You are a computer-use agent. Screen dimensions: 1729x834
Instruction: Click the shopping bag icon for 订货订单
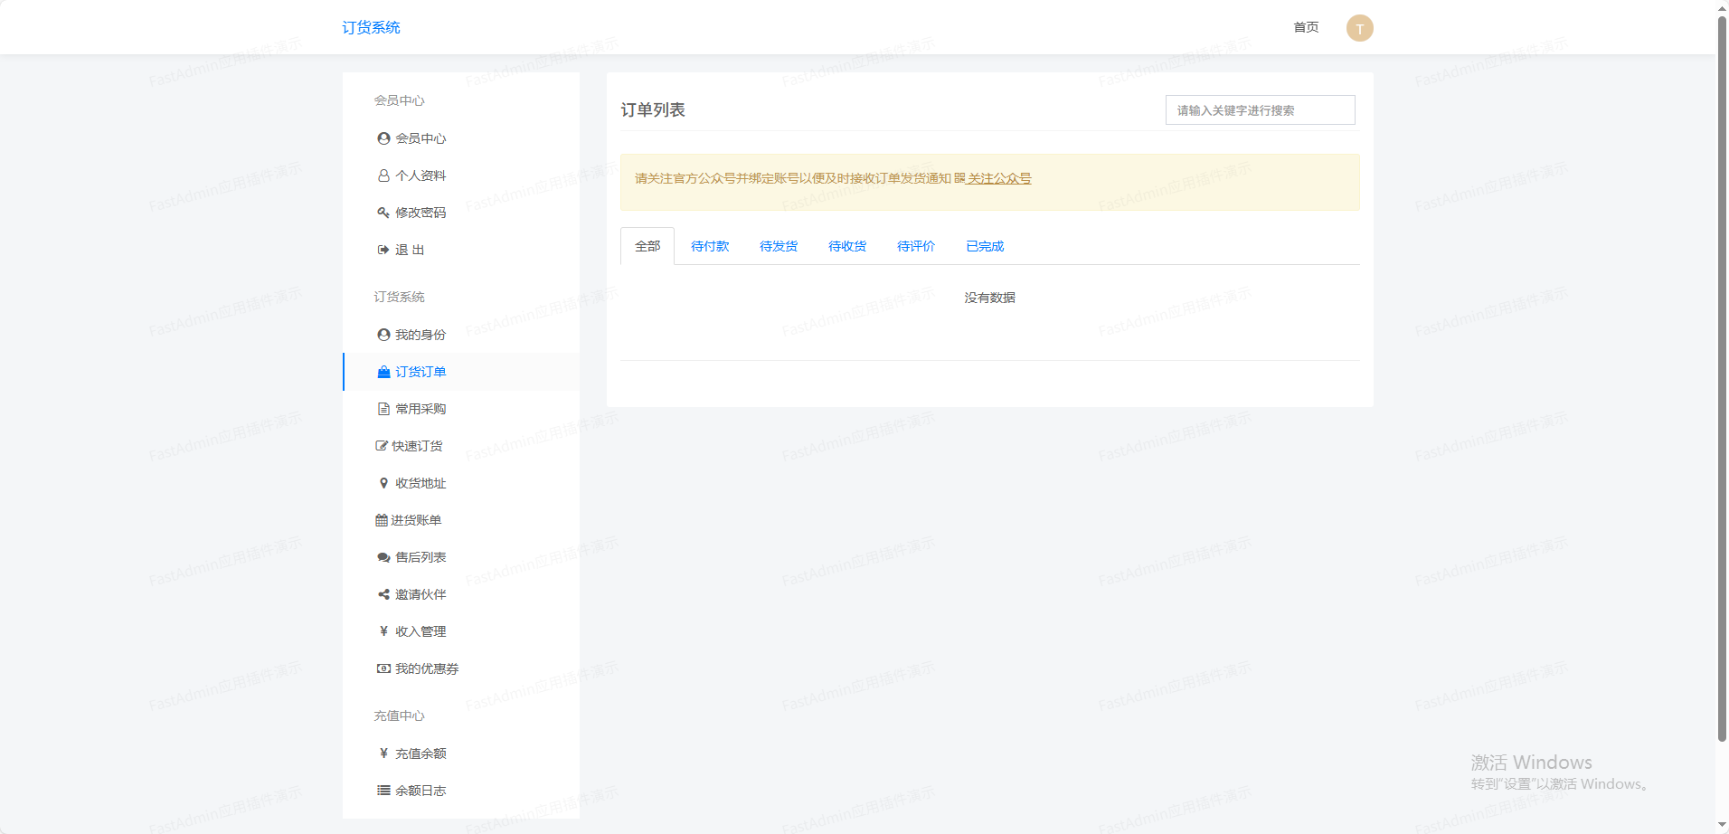(383, 372)
